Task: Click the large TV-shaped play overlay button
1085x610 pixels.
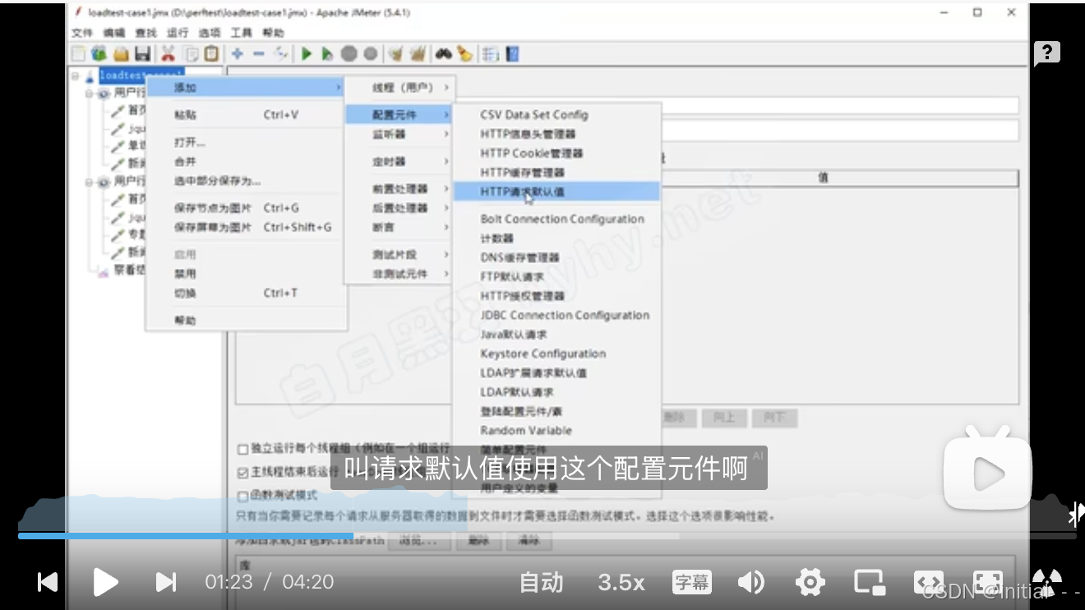Action: pos(986,469)
